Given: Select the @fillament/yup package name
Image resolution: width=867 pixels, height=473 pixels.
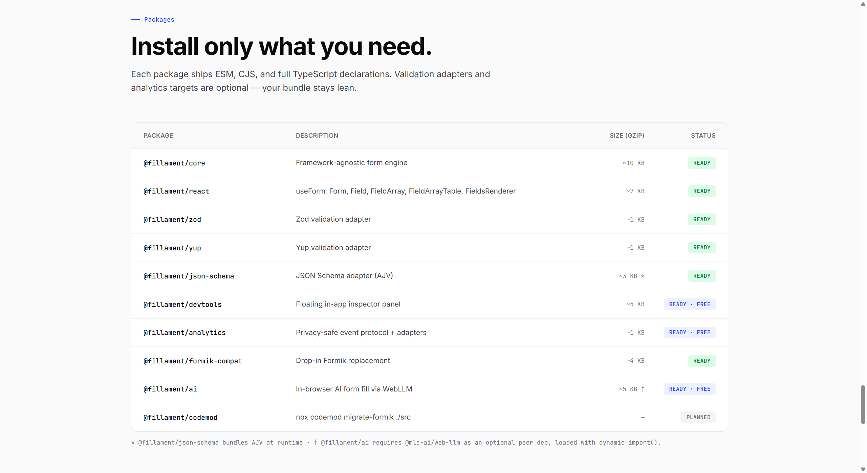Looking at the screenshot, I should pos(172,248).
